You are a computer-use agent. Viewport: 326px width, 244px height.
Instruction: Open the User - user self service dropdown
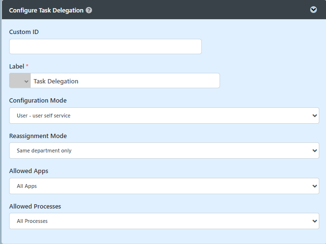point(164,116)
